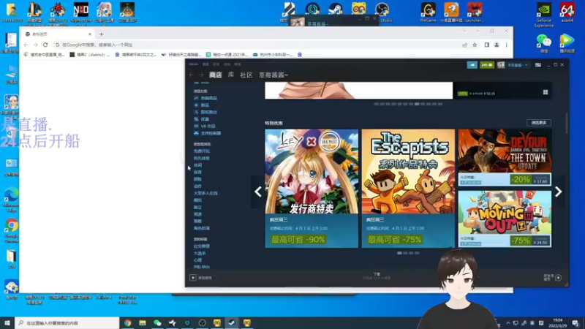Viewport: 585px width, 329px height.
Task: Switch to Steam in the taskbar
Action: [x=232, y=322]
